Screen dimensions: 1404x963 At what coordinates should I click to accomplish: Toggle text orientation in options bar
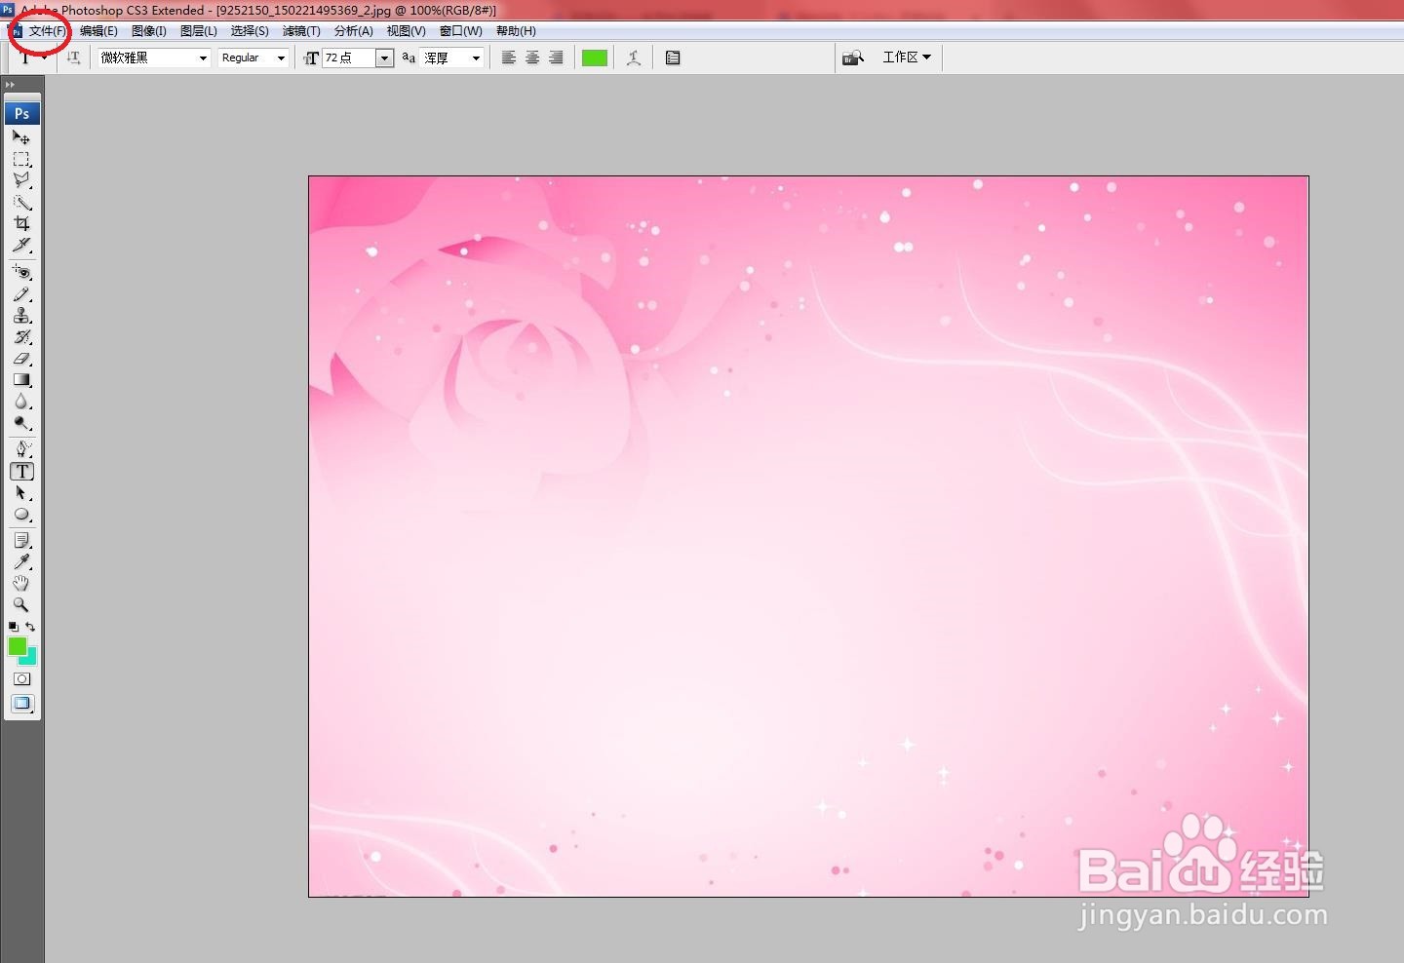point(74,58)
